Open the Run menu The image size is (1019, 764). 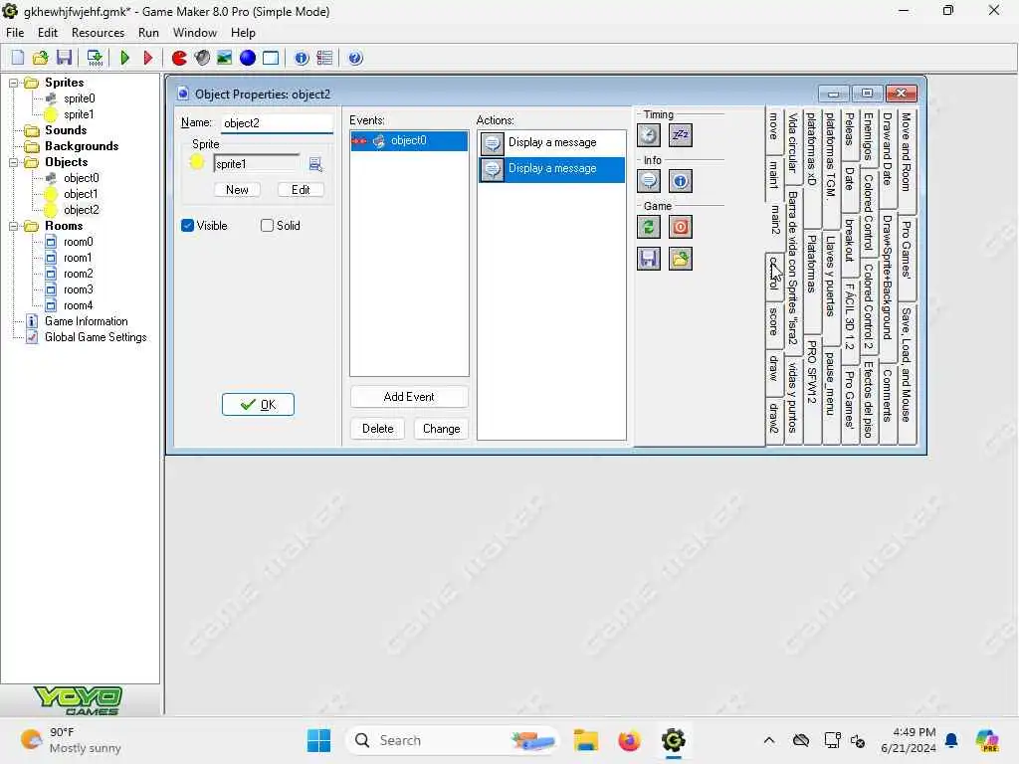(148, 33)
